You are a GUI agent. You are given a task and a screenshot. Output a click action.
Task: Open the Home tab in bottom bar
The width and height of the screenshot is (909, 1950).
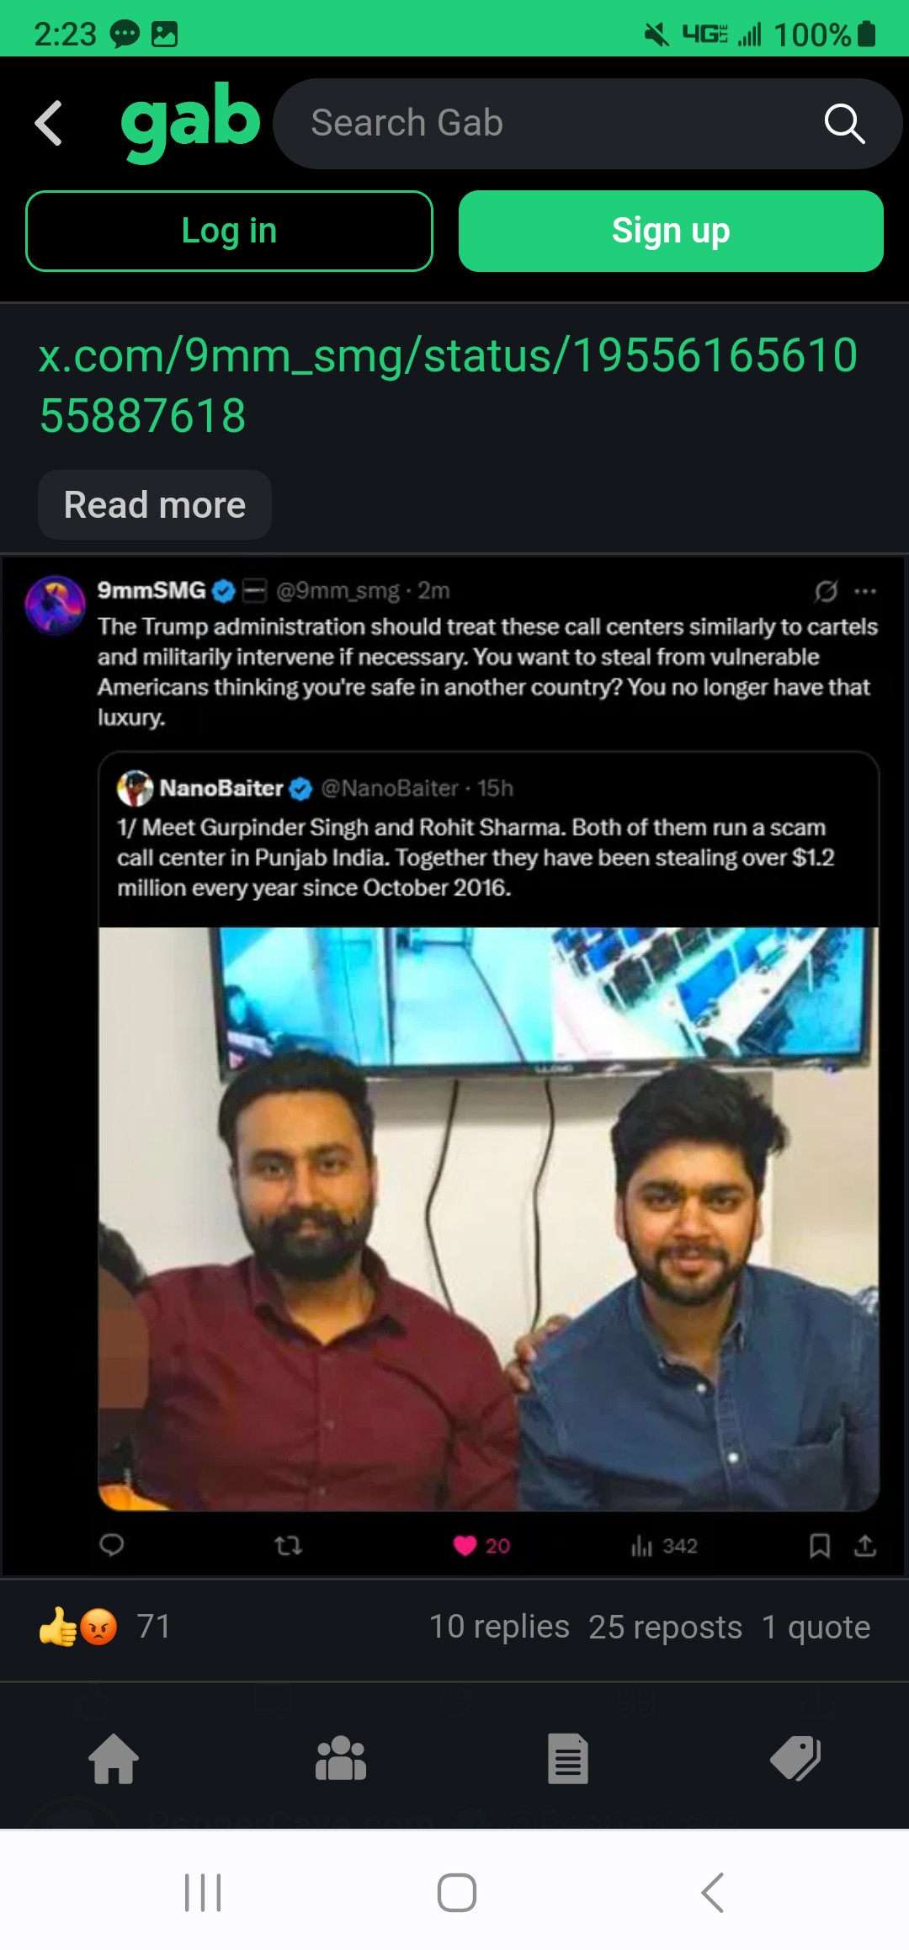tap(114, 1759)
